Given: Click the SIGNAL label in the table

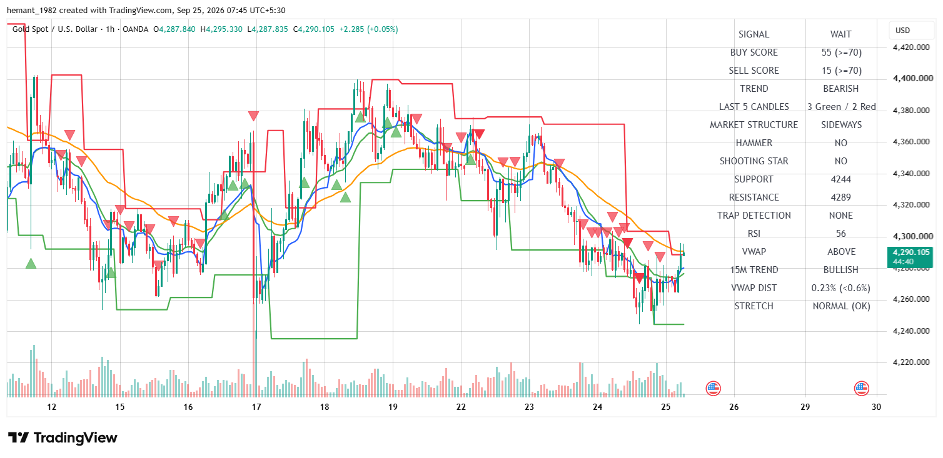Looking at the screenshot, I should point(754,34).
